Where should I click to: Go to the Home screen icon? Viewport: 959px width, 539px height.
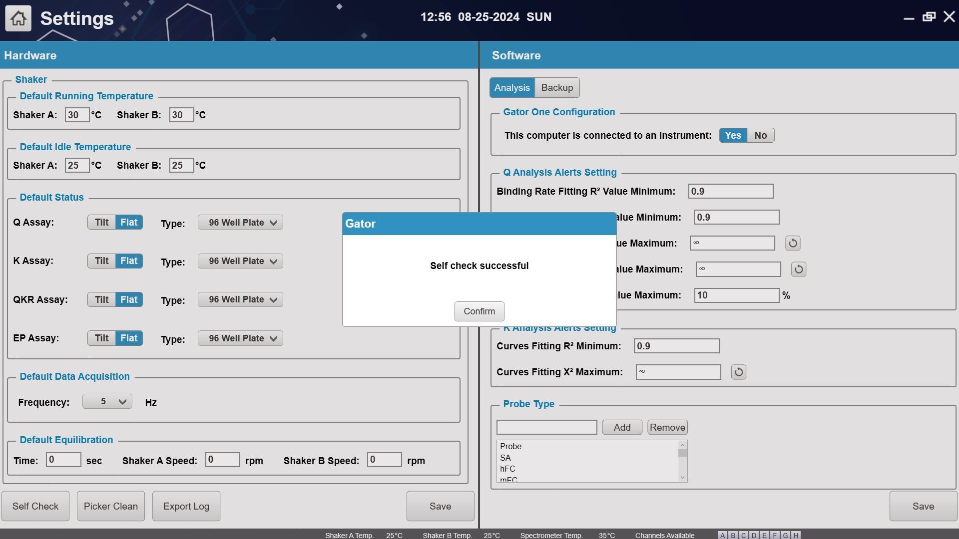click(x=18, y=18)
